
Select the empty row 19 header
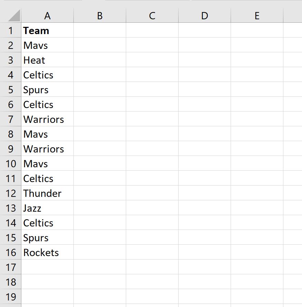[11, 297]
